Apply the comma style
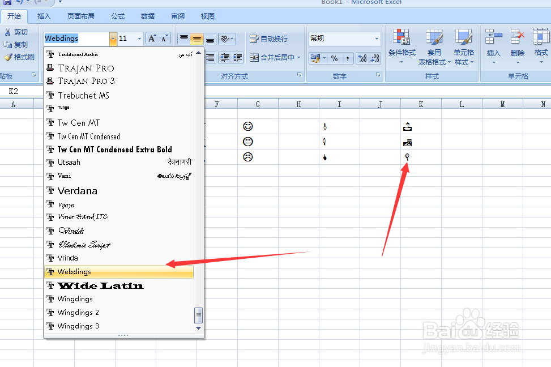Screen dimensions: 551x367 [x=347, y=58]
